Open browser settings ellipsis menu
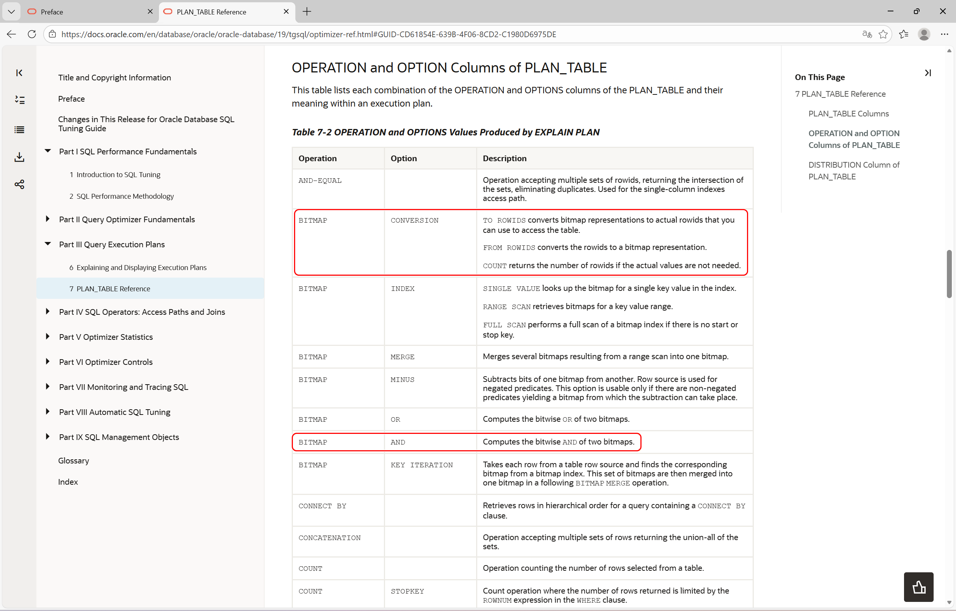The height and width of the screenshot is (611, 956). point(944,34)
